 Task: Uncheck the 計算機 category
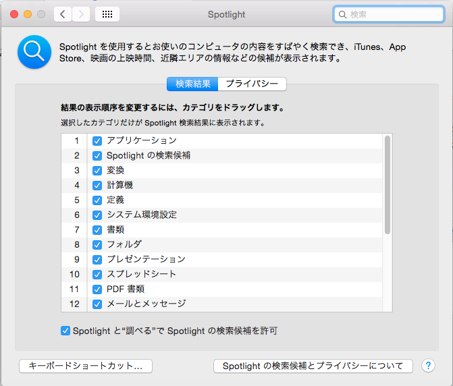(x=97, y=186)
